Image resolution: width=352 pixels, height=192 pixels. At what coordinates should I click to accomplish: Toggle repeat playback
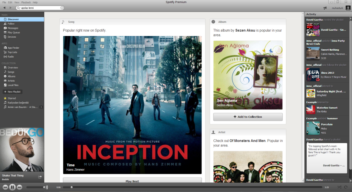(x=346, y=187)
